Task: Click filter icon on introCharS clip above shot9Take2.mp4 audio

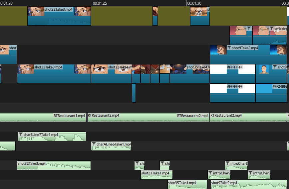Action: pos(228,163)
